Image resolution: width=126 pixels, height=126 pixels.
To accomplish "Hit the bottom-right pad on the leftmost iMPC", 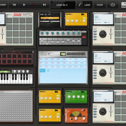I will (x=29, y=40).
